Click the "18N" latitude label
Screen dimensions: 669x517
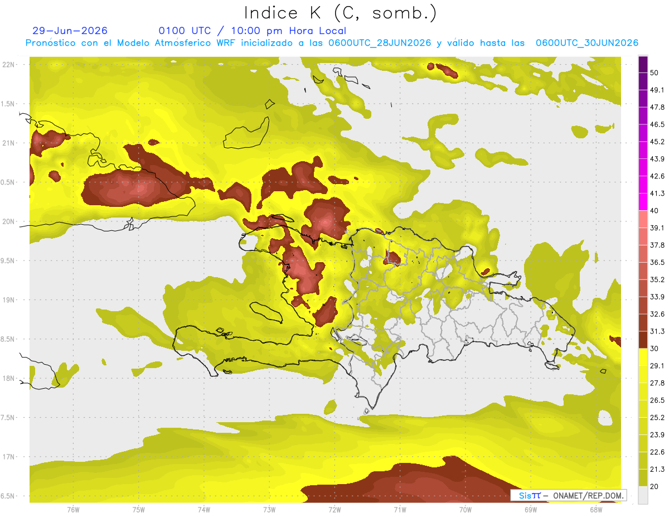coord(8,379)
